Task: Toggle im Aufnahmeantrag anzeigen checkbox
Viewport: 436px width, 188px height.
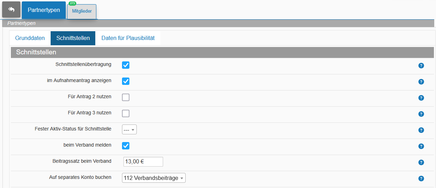Action: pos(126,81)
